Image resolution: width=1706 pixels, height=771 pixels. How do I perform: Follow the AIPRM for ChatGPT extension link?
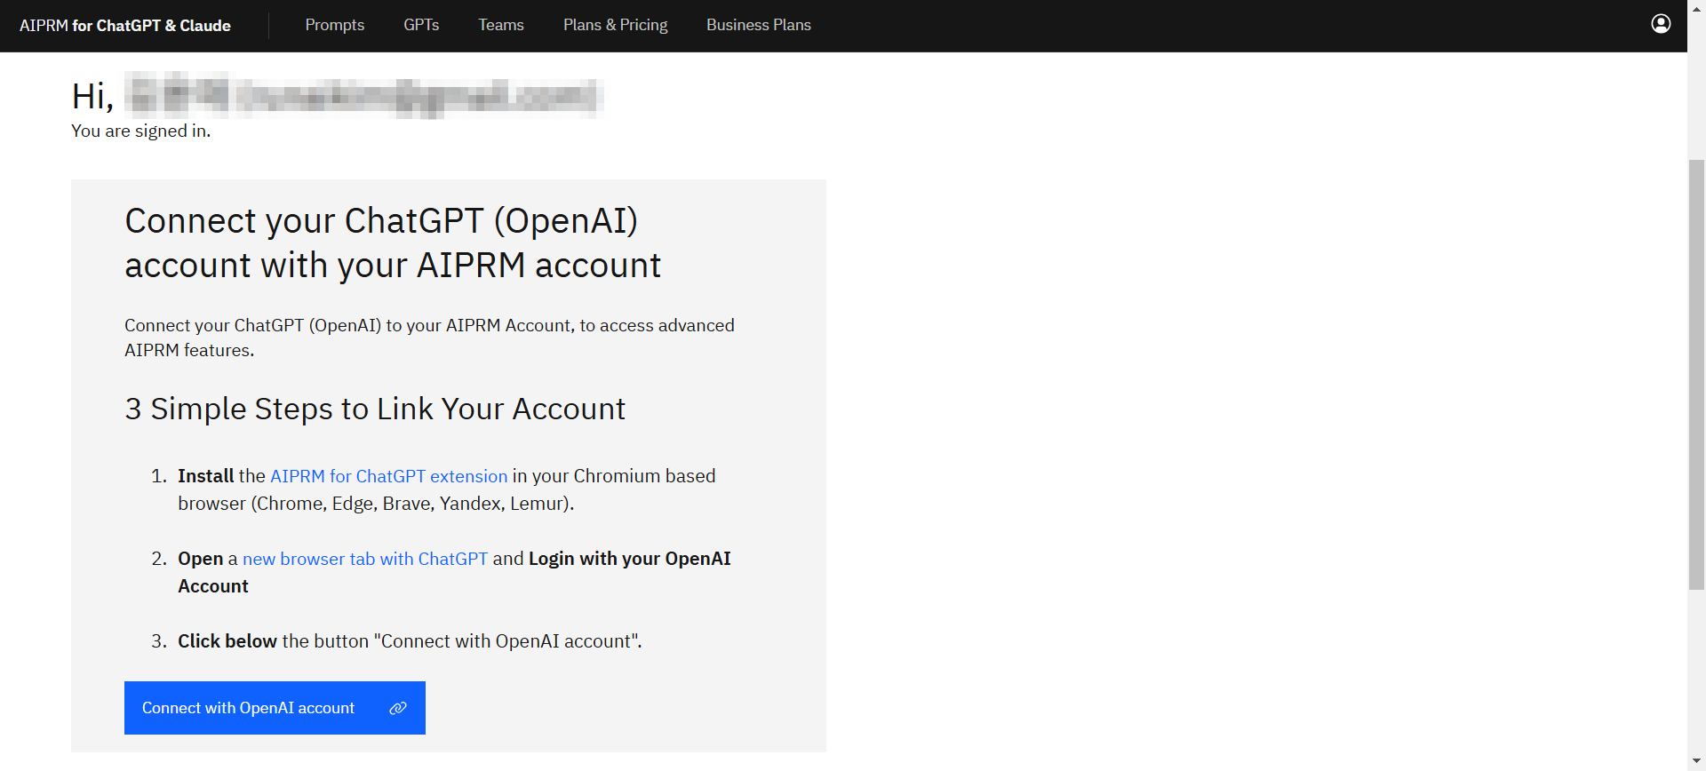[x=389, y=476]
